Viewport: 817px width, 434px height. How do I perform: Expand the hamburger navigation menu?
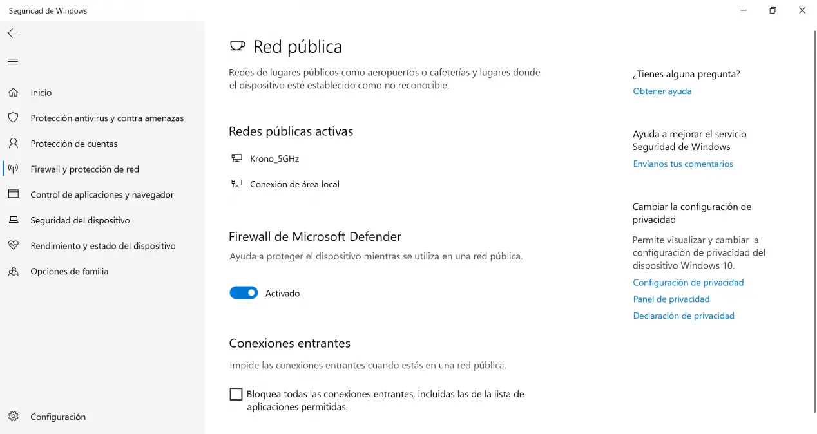(13, 62)
